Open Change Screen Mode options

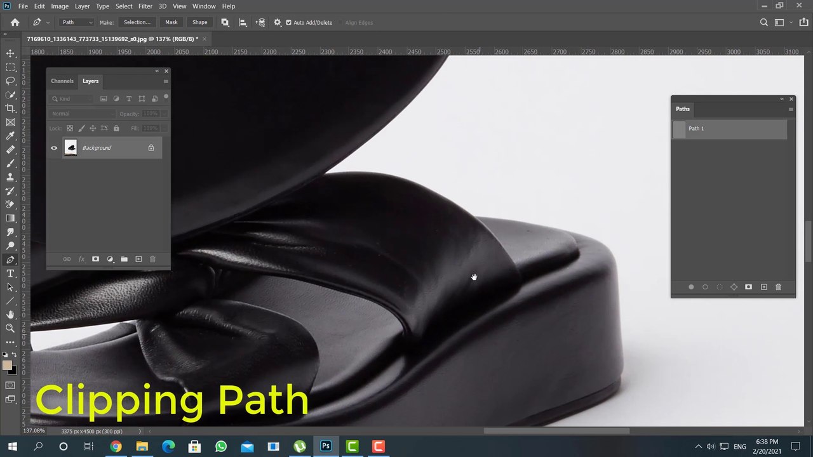[x=10, y=399]
